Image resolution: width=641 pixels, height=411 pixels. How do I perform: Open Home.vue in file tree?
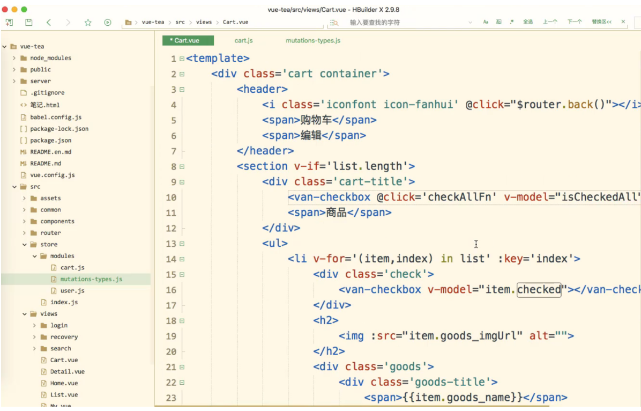pyautogui.click(x=64, y=383)
